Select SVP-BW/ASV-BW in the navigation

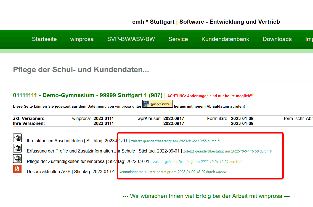(x=131, y=39)
